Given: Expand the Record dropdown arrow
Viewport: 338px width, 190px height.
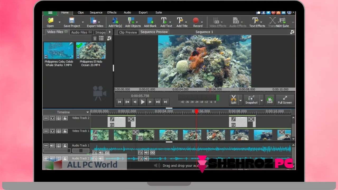Looking at the screenshot, I should [202, 22].
